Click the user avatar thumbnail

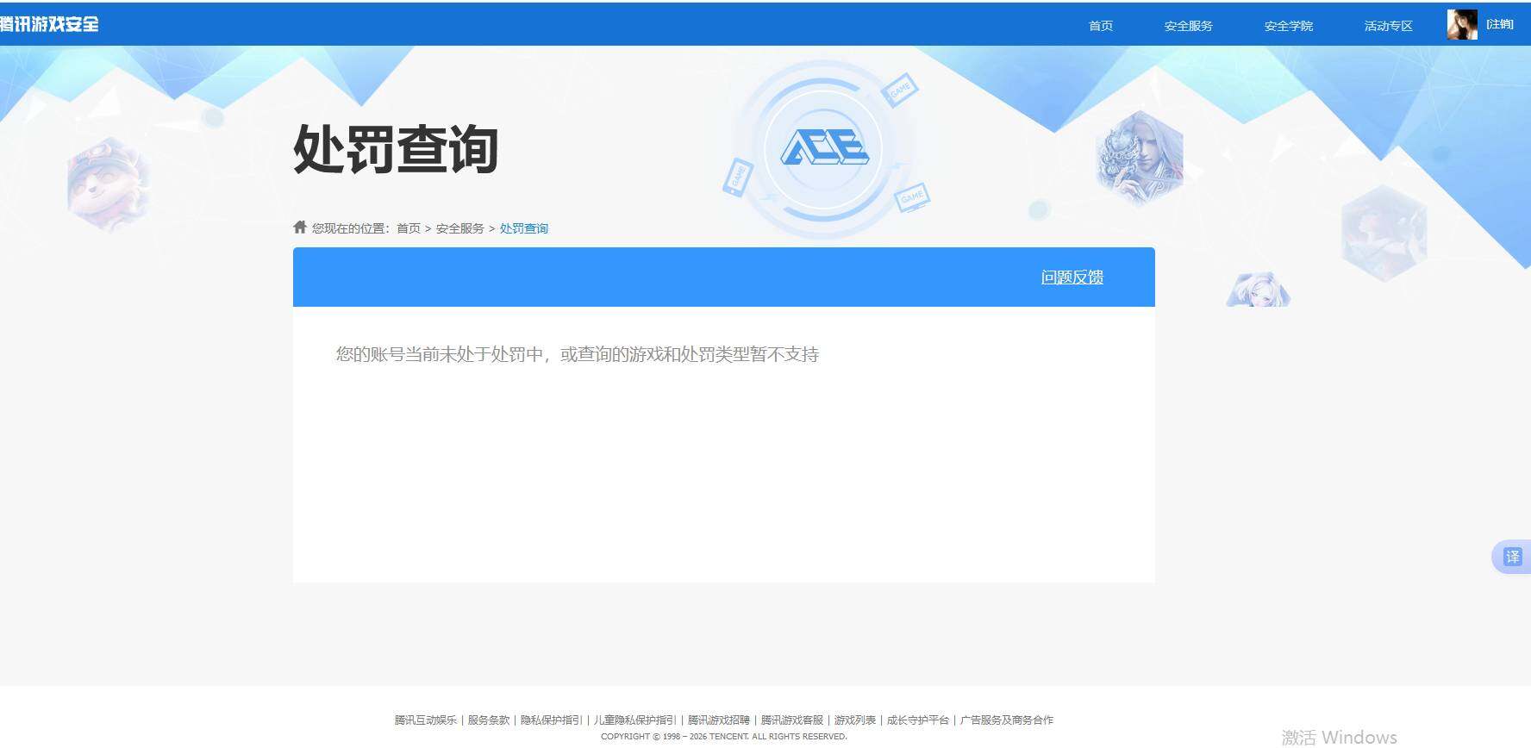point(1462,24)
